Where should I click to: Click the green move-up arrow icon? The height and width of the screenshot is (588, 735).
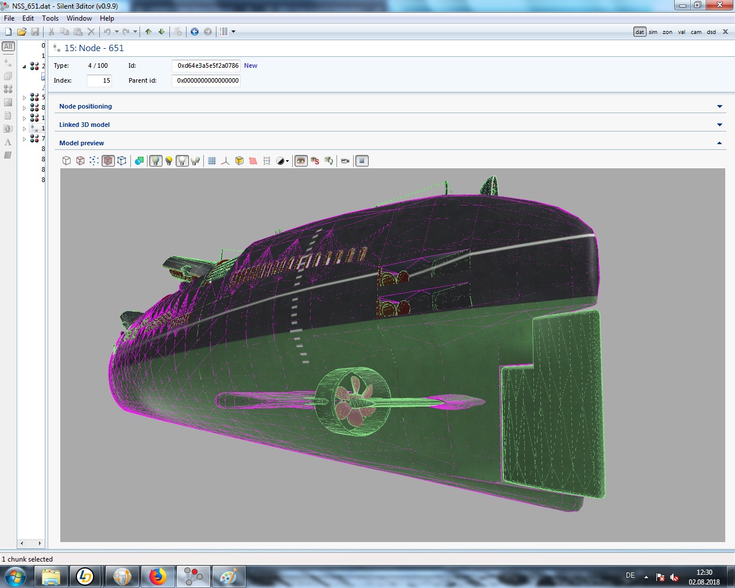tap(149, 32)
